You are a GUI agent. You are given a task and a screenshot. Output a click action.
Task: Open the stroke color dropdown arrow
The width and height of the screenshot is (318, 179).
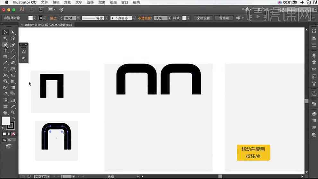tap(45, 18)
